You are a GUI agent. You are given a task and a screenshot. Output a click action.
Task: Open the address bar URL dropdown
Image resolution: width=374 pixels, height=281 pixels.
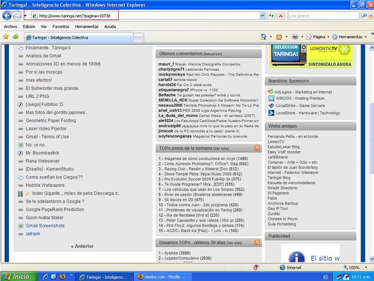point(262,16)
